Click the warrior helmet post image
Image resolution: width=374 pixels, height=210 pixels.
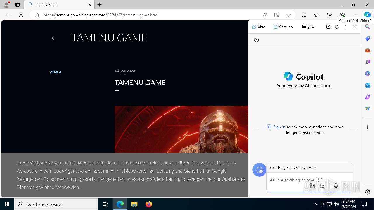click(181, 129)
